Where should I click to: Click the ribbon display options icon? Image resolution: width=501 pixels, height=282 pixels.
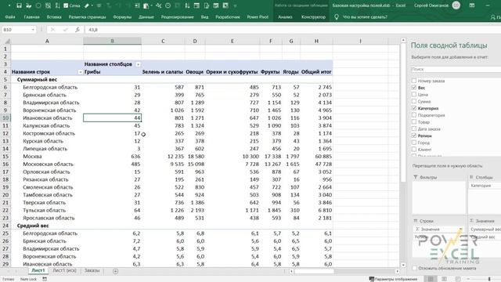coord(472,5)
